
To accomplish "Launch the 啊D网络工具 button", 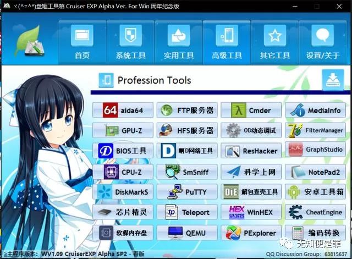I will pyautogui.click(x=187, y=151).
